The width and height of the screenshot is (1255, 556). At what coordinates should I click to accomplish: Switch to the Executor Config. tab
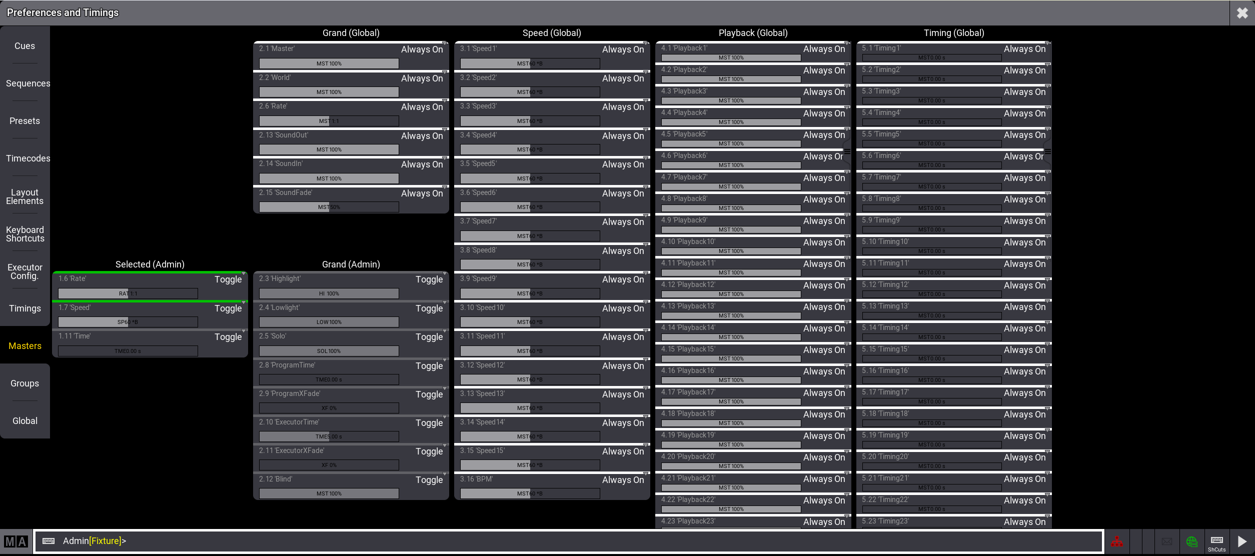click(x=25, y=271)
